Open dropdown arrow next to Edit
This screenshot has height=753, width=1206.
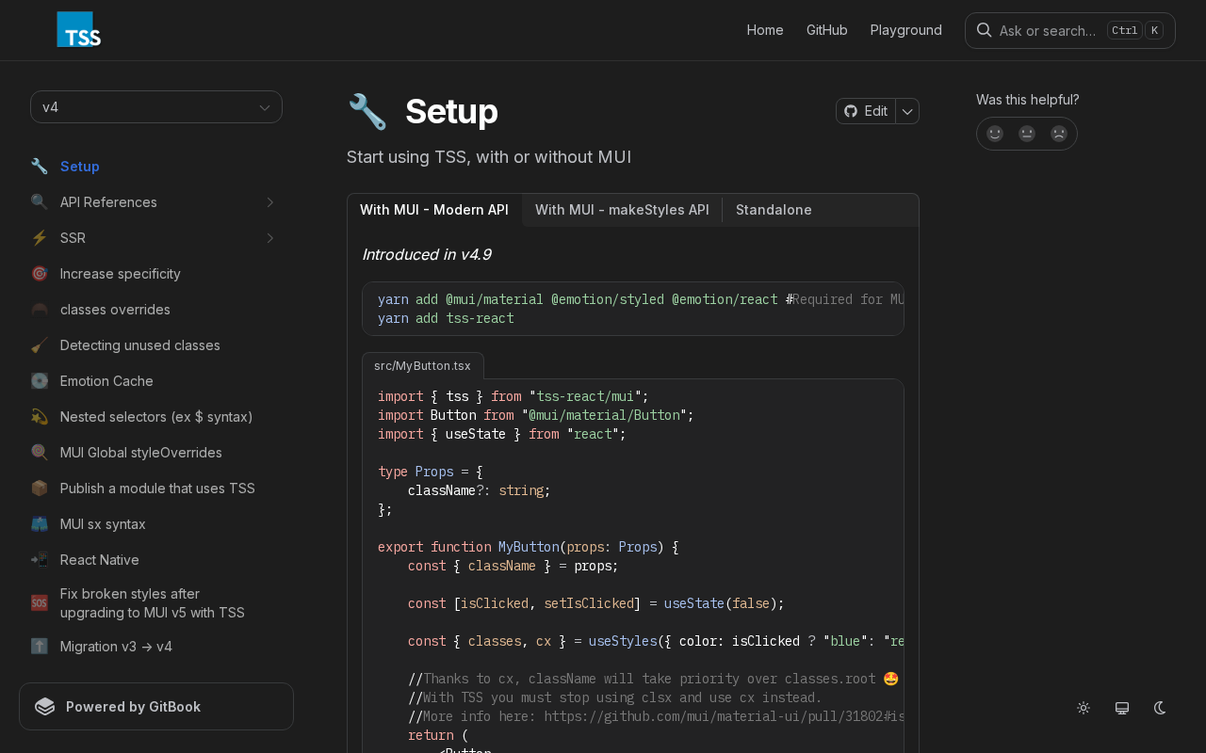click(x=907, y=111)
